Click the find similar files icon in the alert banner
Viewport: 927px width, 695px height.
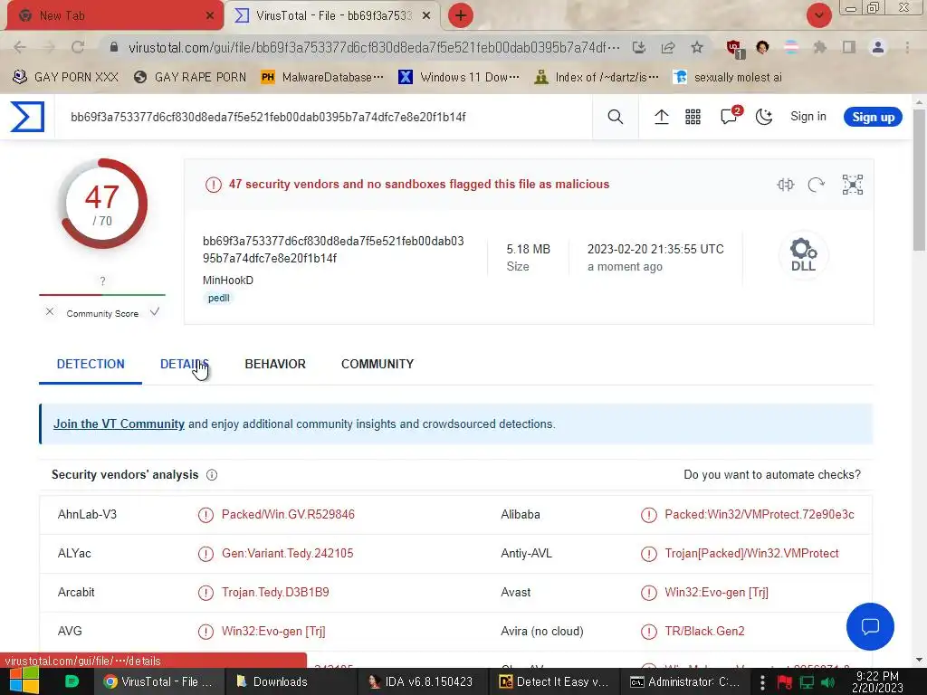coord(785,185)
